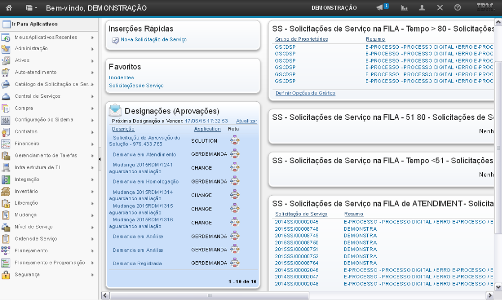Open the Ordens de Serviço menu item
The image size is (502, 300).
click(x=36, y=239)
